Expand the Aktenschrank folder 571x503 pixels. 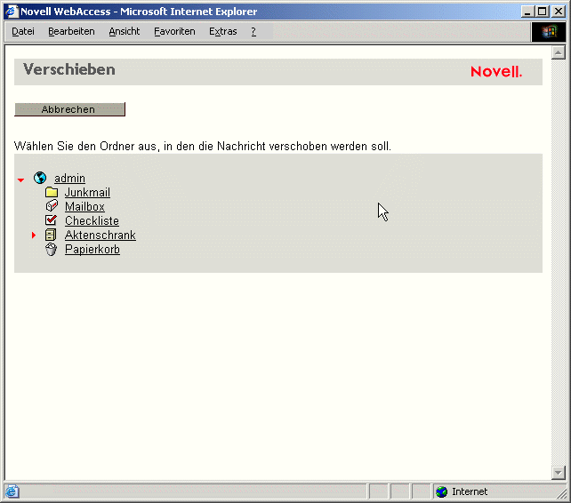34,236
